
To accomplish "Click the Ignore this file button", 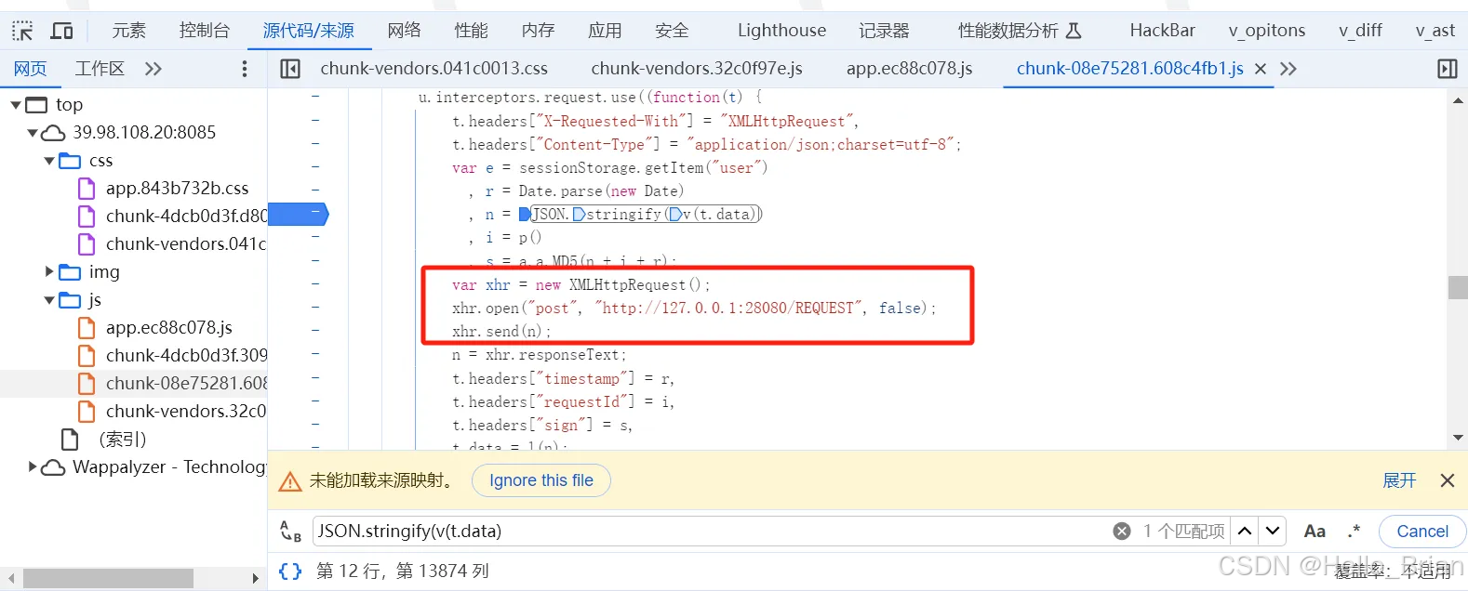I will [540, 480].
